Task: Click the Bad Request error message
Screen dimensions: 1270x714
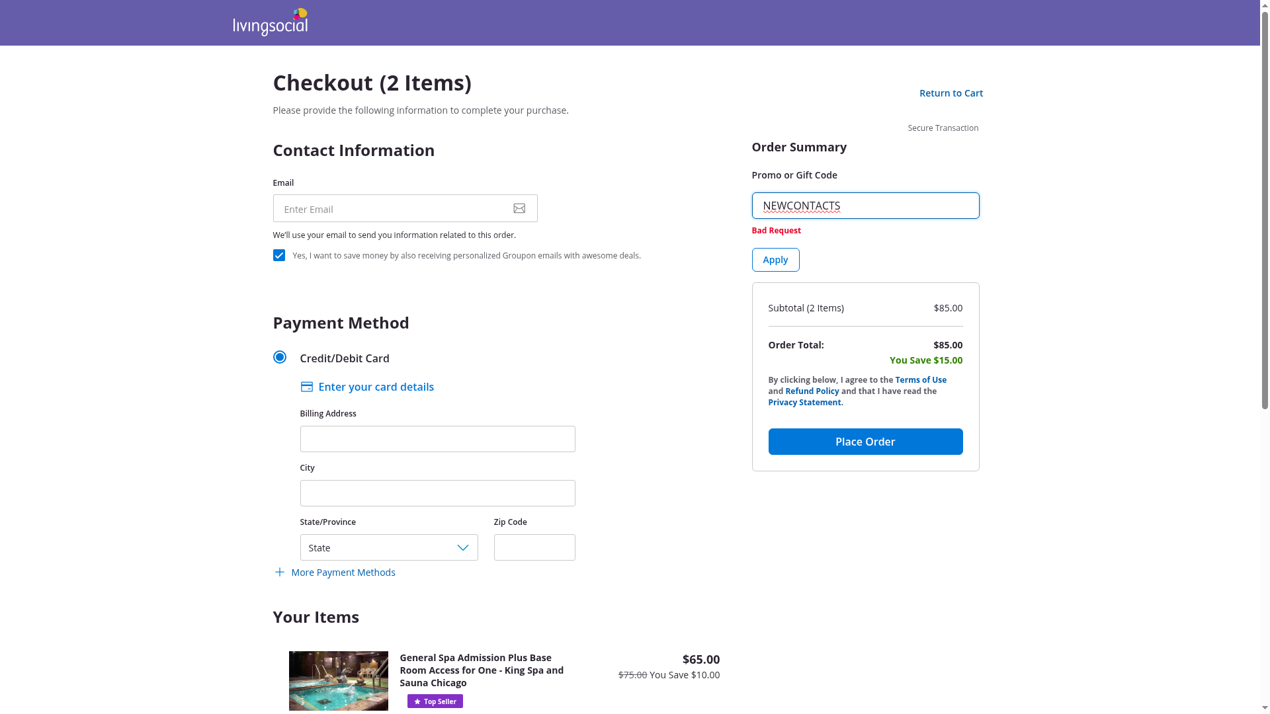Action: 776,231
